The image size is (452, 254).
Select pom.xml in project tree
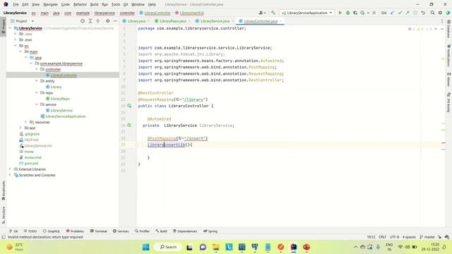[31, 163]
